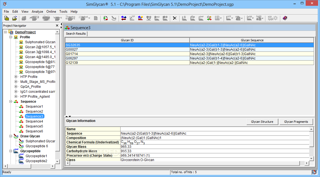The image size is (320, 177).
Task: Select the Sequence1 tree item
Action: pos(34,107)
